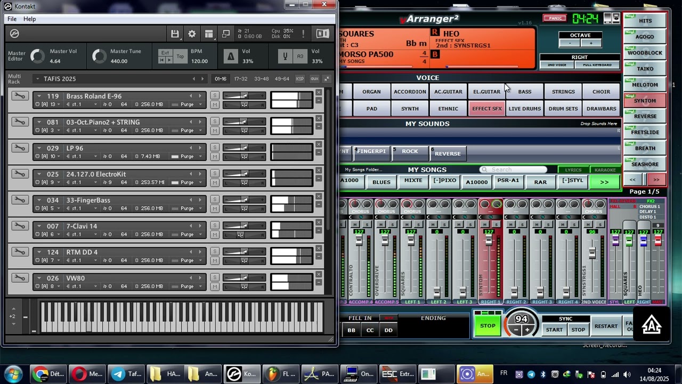
Task: Open Kontakt options gear icon
Action: 192,34
